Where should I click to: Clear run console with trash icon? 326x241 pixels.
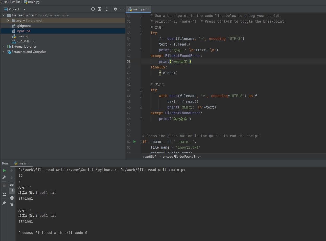tap(12, 205)
